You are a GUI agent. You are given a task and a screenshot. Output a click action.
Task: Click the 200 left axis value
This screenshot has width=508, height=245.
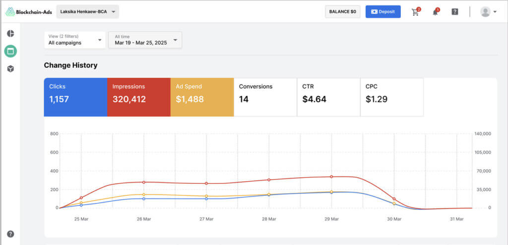54,189
